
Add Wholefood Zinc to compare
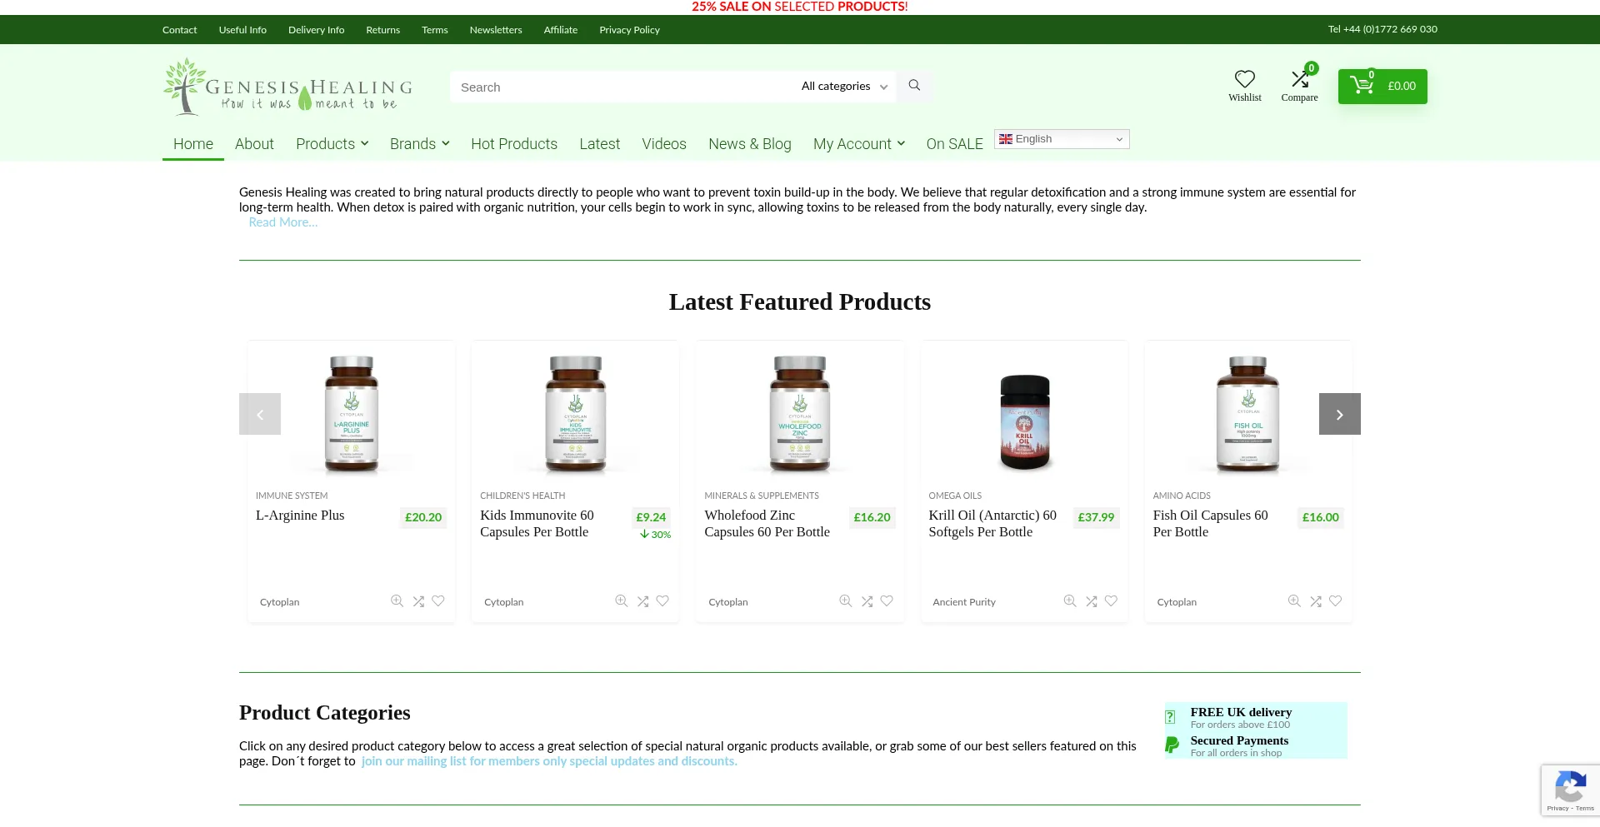point(867,601)
